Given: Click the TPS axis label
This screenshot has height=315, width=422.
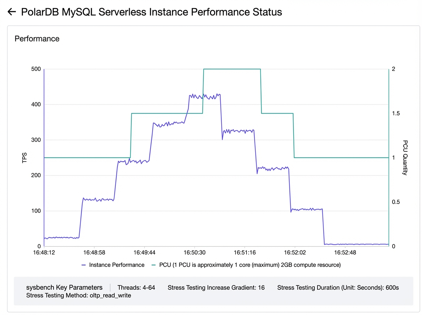Looking at the screenshot, I should point(25,157).
